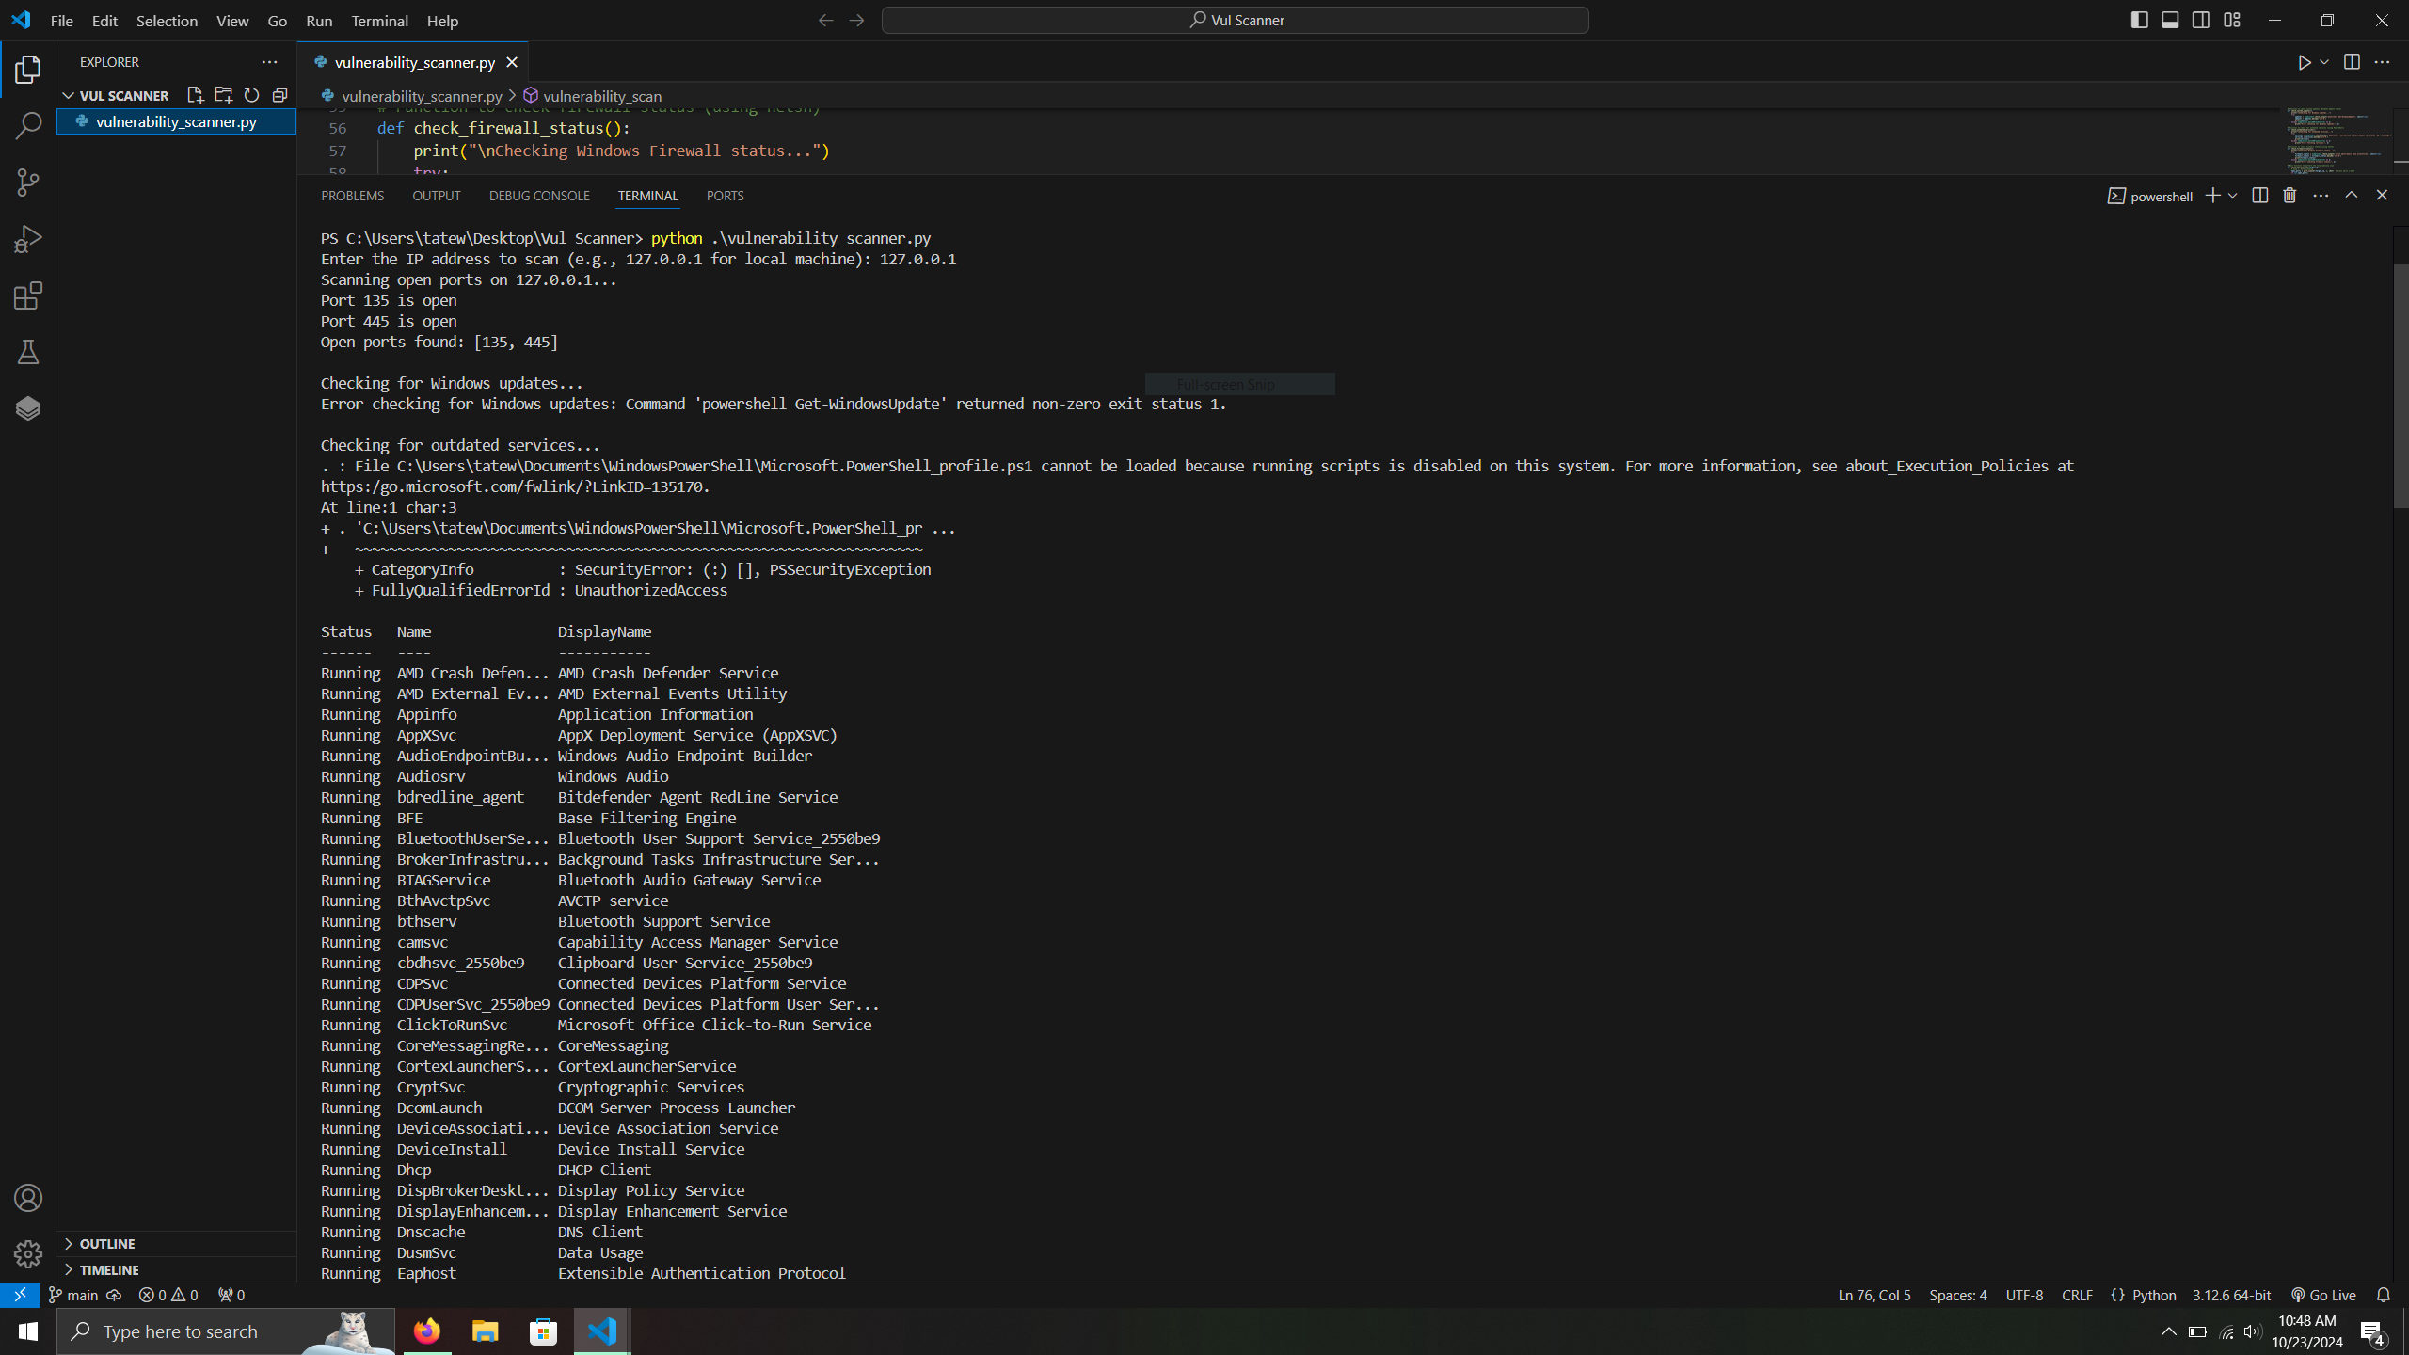The width and height of the screenshot is (2409, 1355).
Task: Change indentation via Spaces: 4
Action: tap(1957, 1295)
